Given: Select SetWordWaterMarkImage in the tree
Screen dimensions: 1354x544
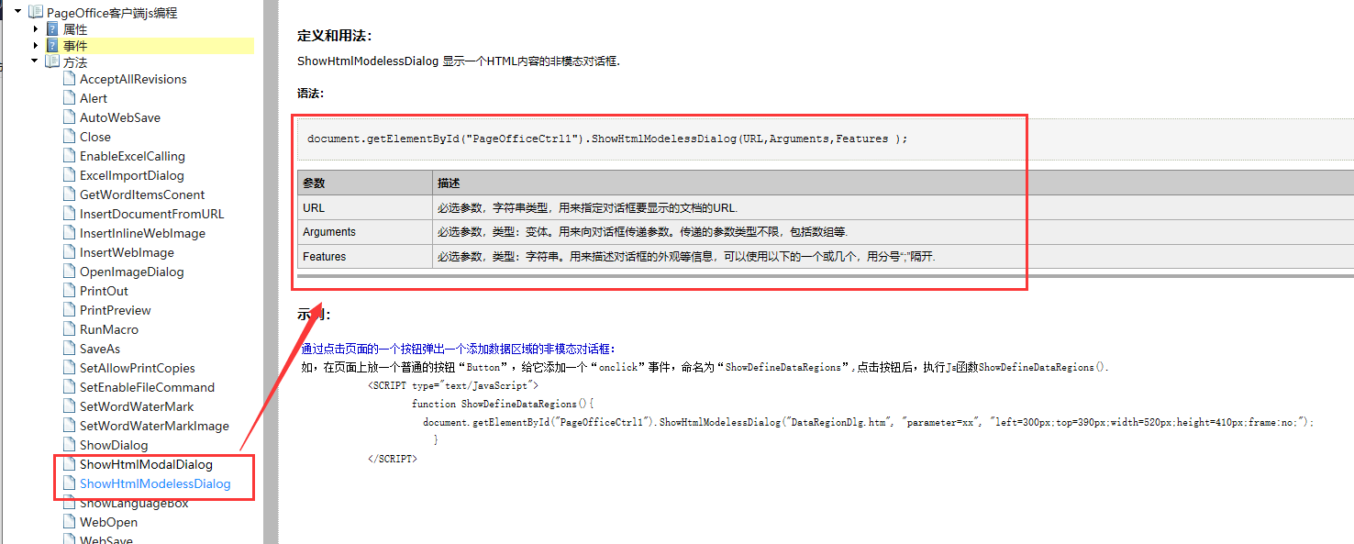Looking at the screenshot, I should (154, 426).
